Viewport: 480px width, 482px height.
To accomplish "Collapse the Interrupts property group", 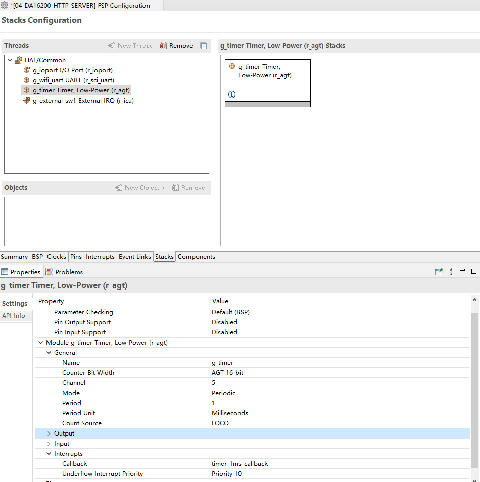I will (49, 454).
